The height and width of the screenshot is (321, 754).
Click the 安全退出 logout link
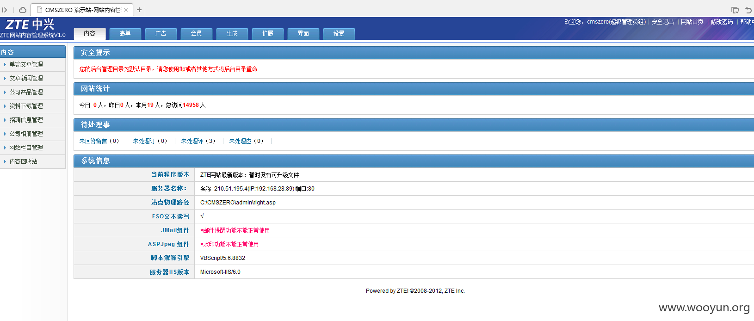pyautogui.click(x=662, y=22)
